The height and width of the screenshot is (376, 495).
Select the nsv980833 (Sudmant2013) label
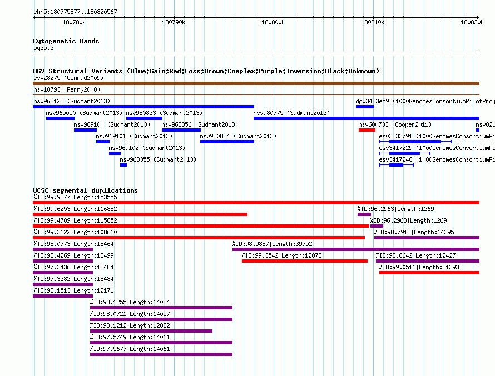pos(164,113)
